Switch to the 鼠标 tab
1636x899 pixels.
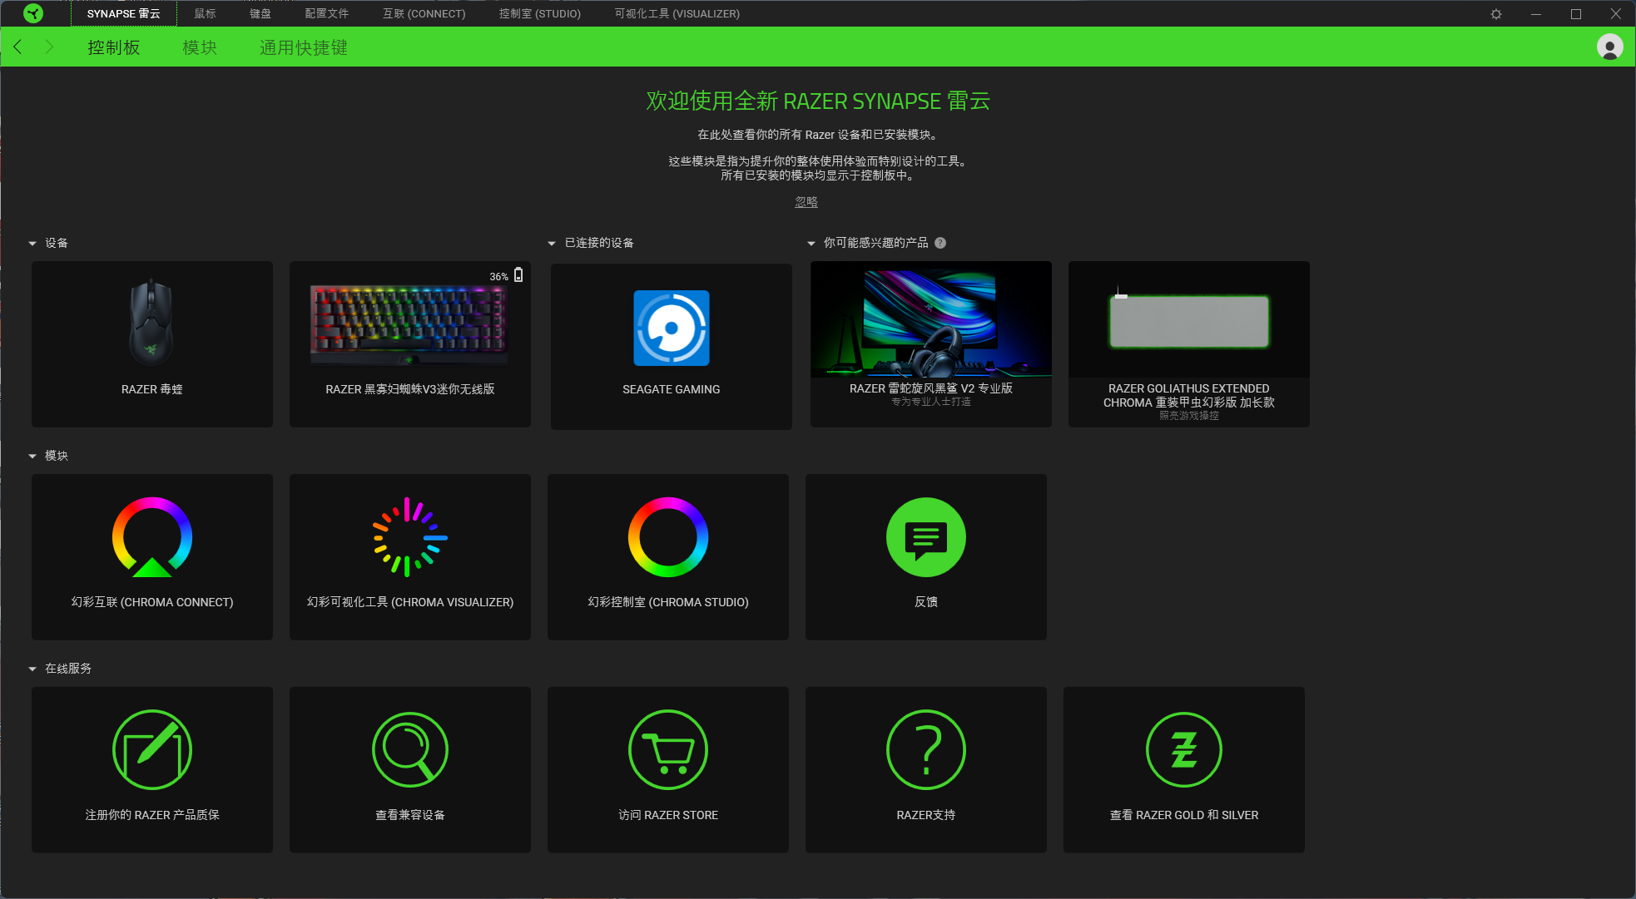tap(205, 13)
